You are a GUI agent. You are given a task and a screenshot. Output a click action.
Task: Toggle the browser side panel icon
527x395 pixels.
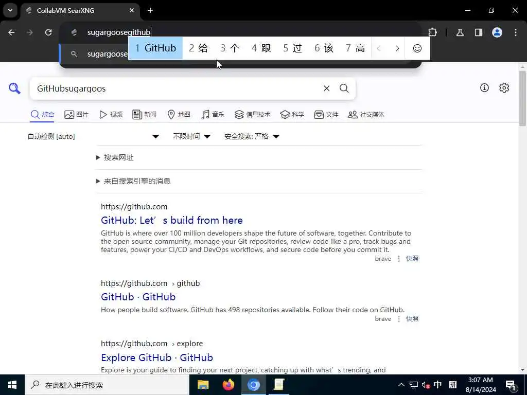(479, 32)
